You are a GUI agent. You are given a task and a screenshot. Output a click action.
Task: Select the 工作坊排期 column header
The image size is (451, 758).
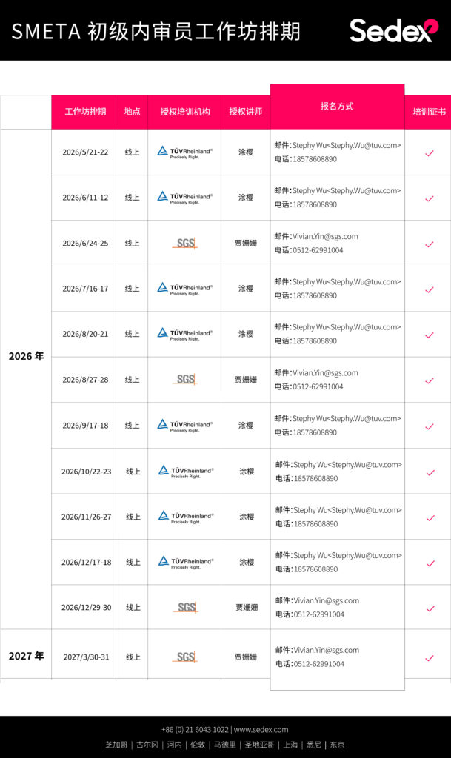85,112
